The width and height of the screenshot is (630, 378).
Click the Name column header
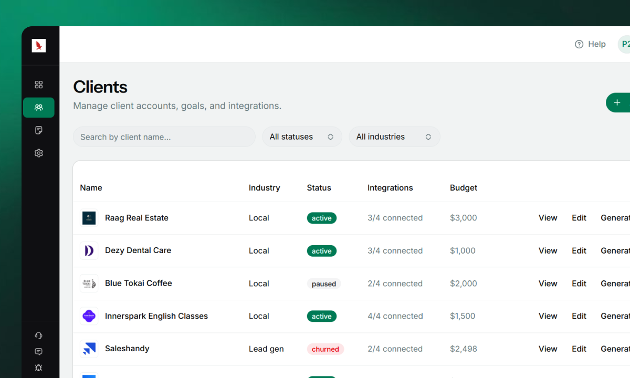pos(91,187)
